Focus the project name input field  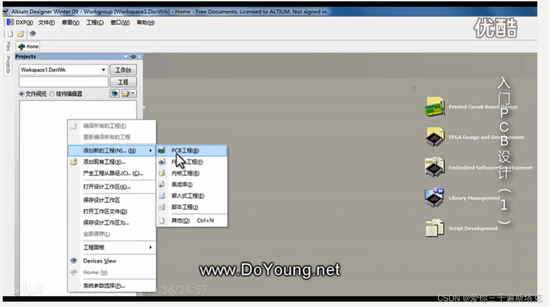coord(63,82)
